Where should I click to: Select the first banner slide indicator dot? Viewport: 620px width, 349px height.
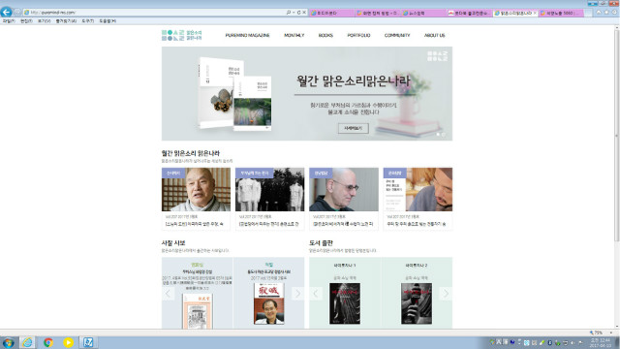(x=438, y=135)
